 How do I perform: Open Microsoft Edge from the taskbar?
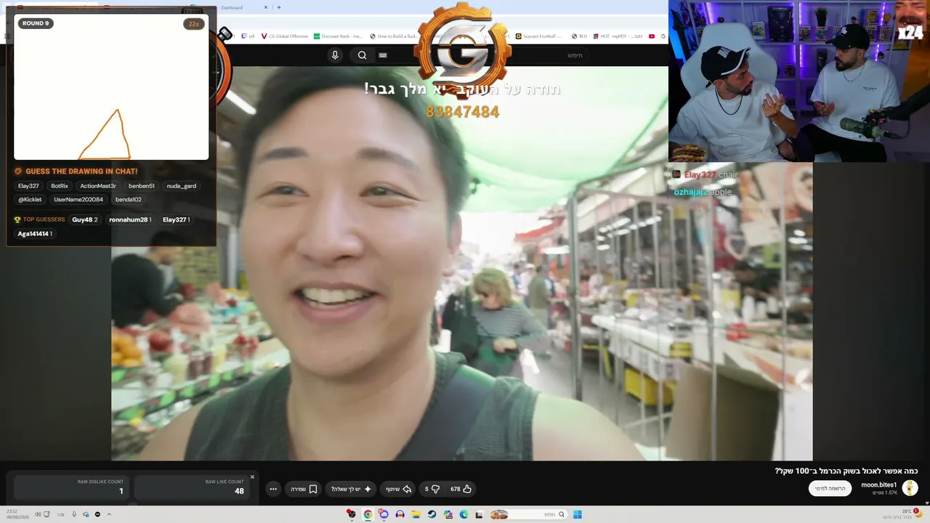[464, 514]
